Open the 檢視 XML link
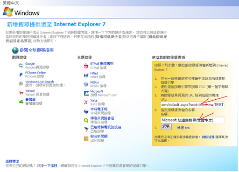This screenshot has width=239, height=172. [183, 128]
